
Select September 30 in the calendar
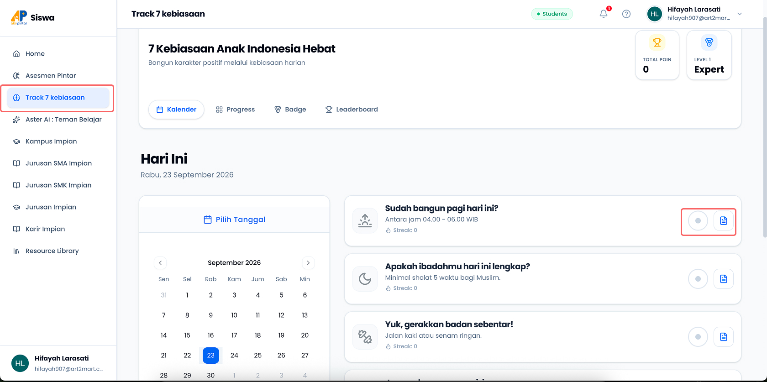pyautogui.click(x=211, y=376)
